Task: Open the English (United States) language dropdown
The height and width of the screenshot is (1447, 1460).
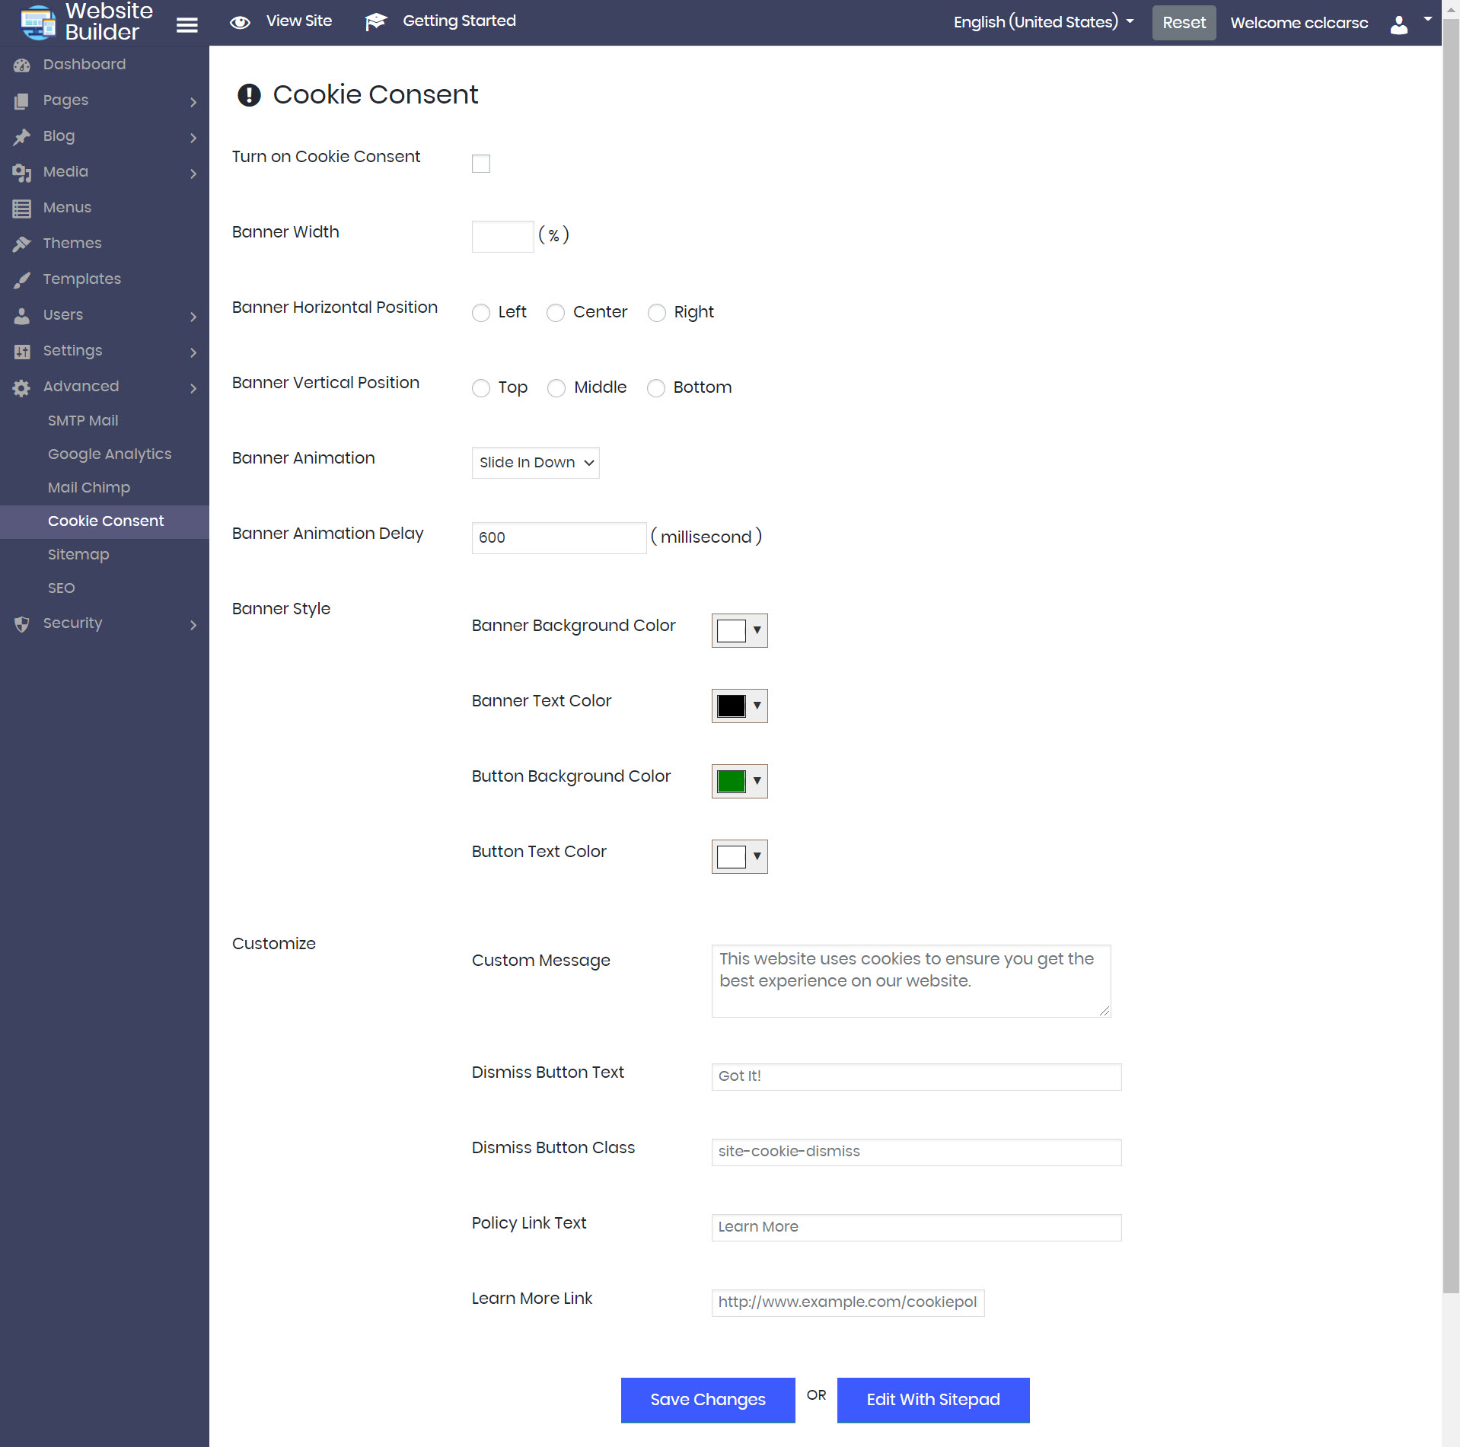Action: tap(1043, 22)
